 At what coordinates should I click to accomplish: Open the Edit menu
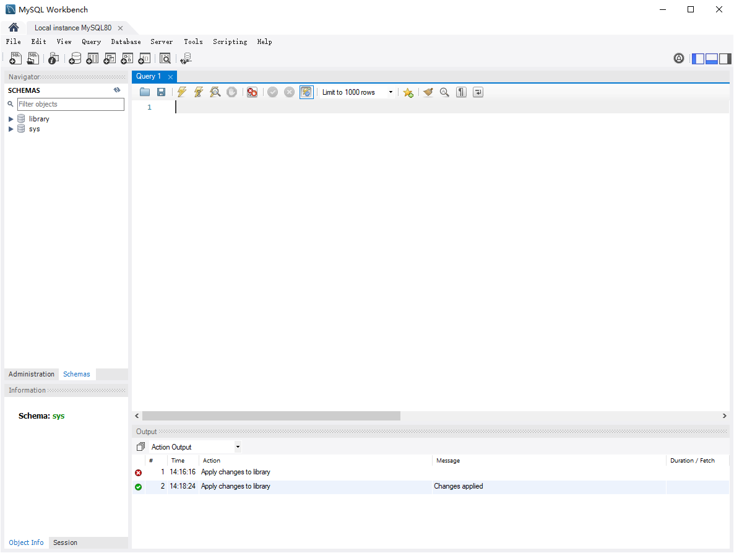pyautogui.click(x=38, y=41)
